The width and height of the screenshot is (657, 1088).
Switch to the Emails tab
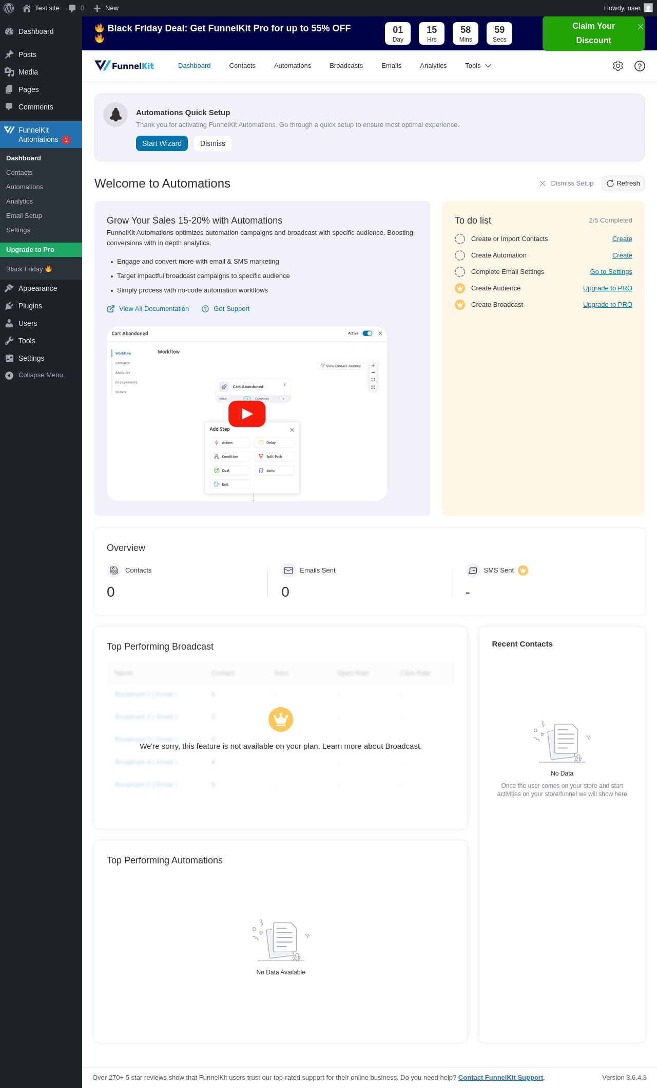pyautogui.click(x=391, y=66)
